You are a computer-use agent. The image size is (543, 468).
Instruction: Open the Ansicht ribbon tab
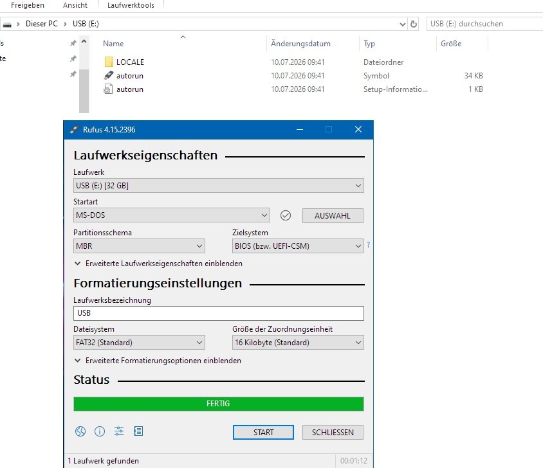coord(75,5)
